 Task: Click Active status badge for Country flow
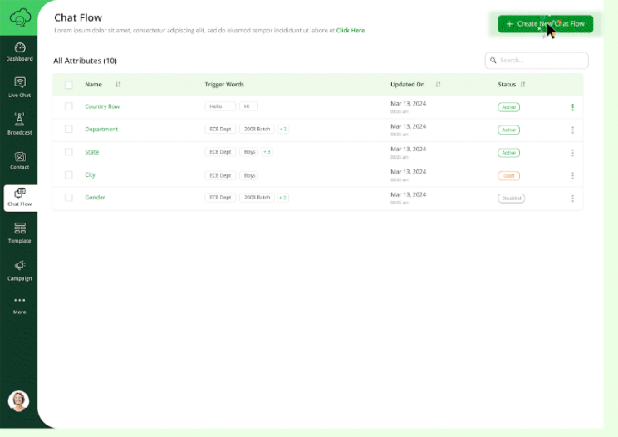point(509,107)
